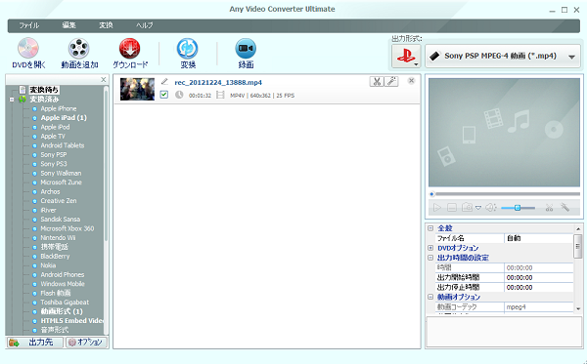Click the 出力停止時間 value field
The width and height of the screenshot is (587, 364).
coord(539,288)
